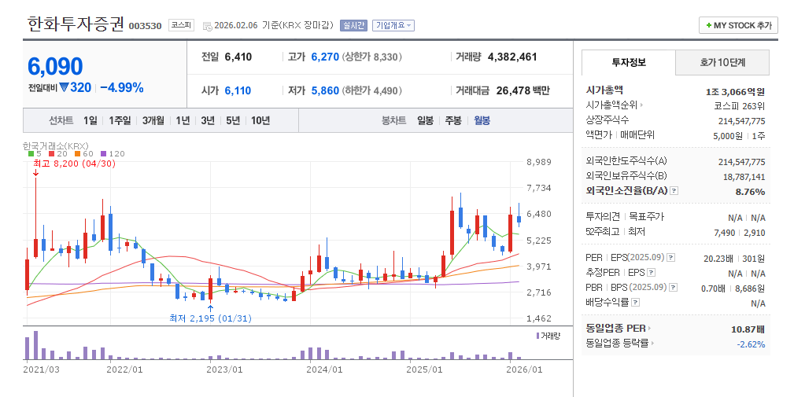Select the 5년 line chart period

pyautogui.click(x=233, y=120)
